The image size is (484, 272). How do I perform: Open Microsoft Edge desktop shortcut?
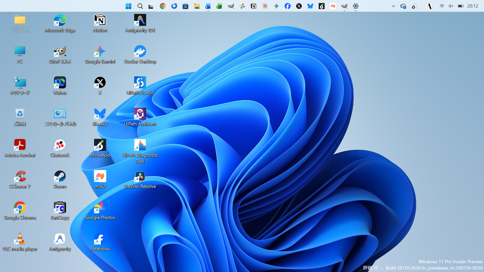[x=60, y=23]
